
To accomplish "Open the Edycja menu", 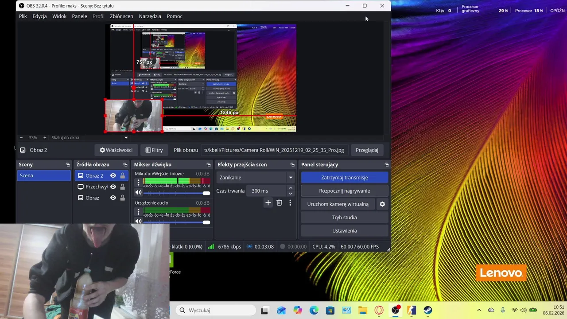I will [39, 16].
